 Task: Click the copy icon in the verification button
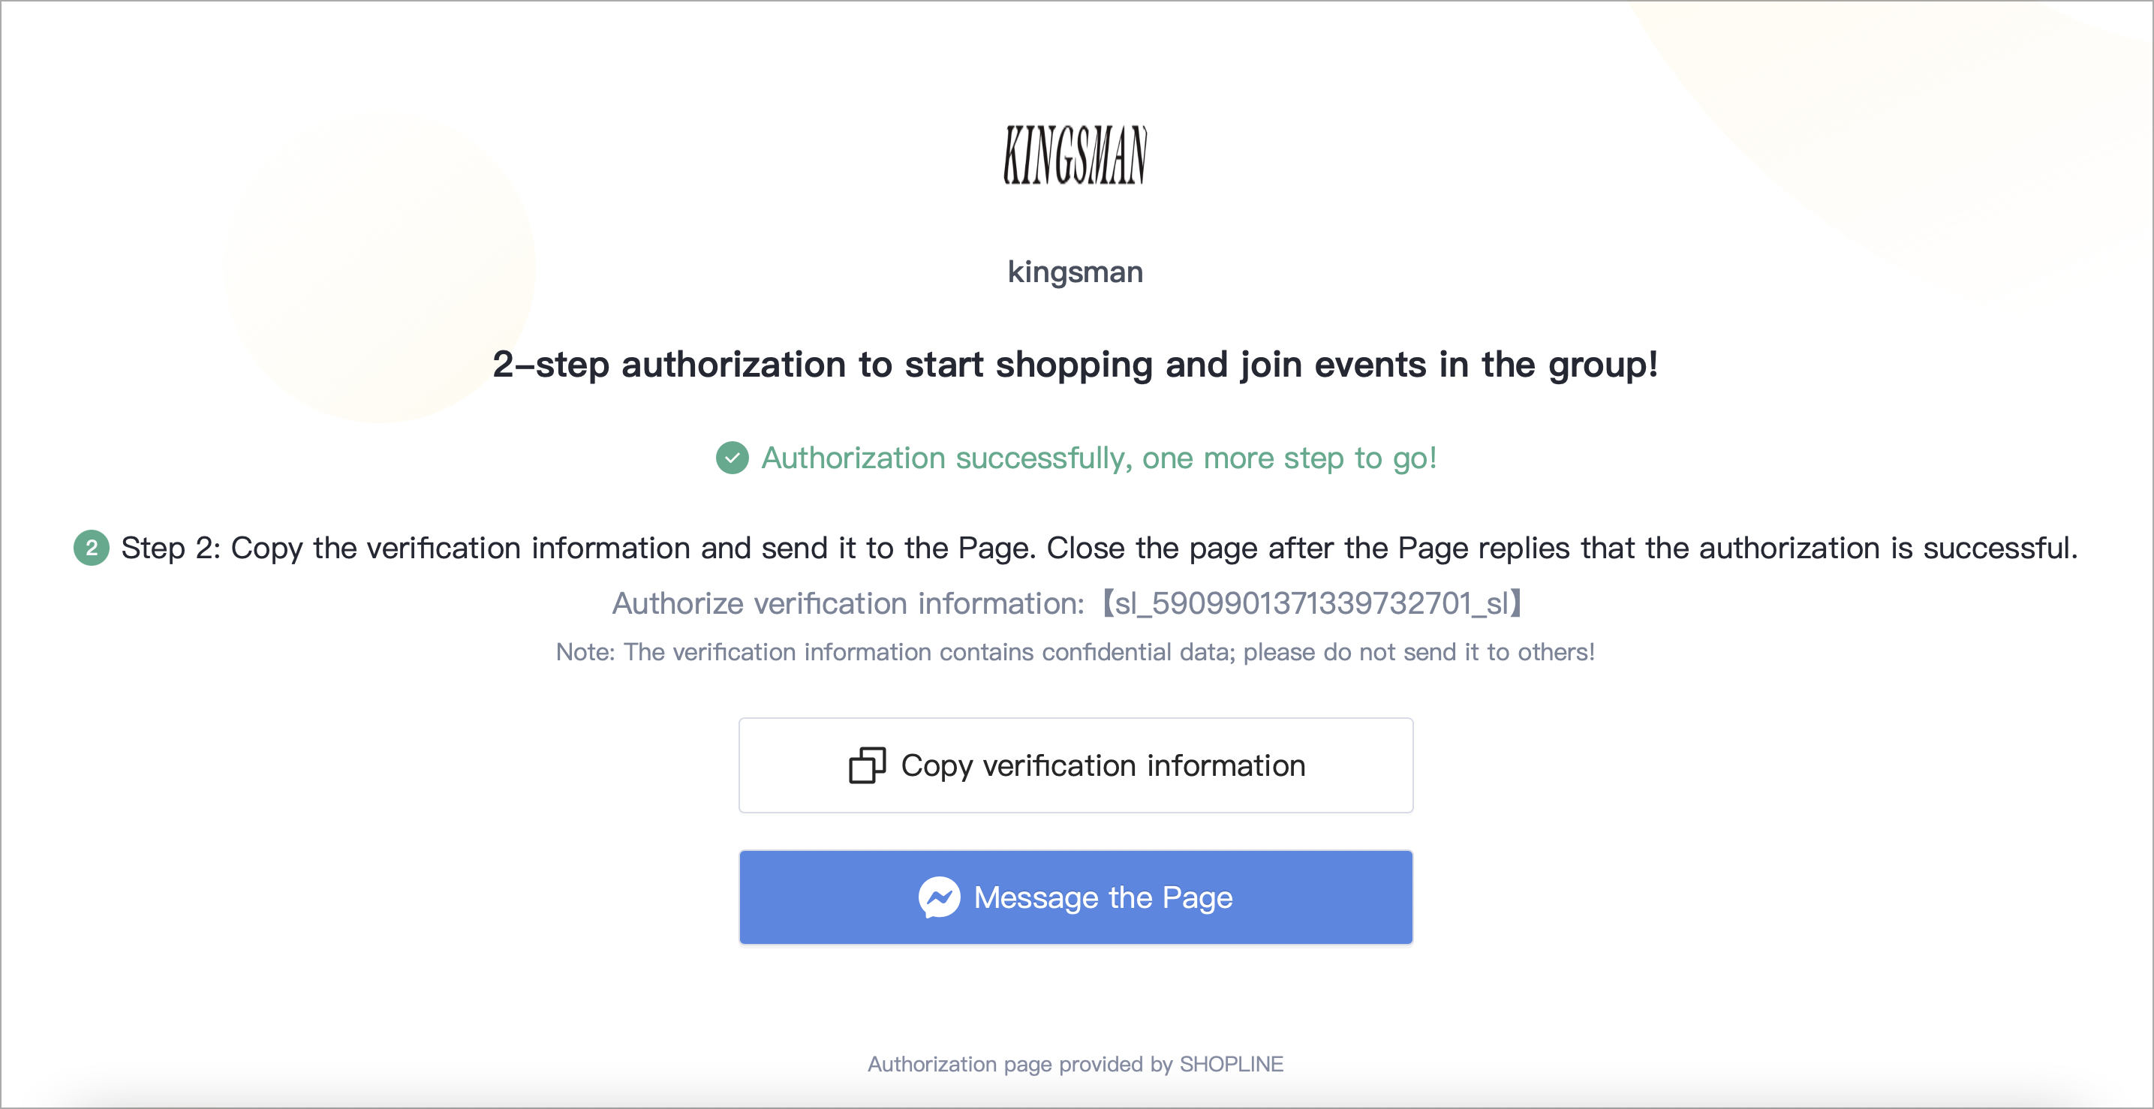[867, 765]
